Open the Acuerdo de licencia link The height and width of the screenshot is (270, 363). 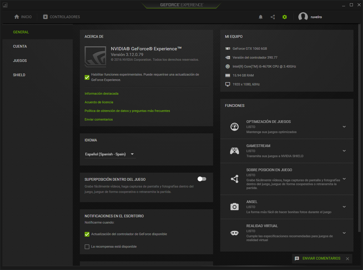coord(99,102)
